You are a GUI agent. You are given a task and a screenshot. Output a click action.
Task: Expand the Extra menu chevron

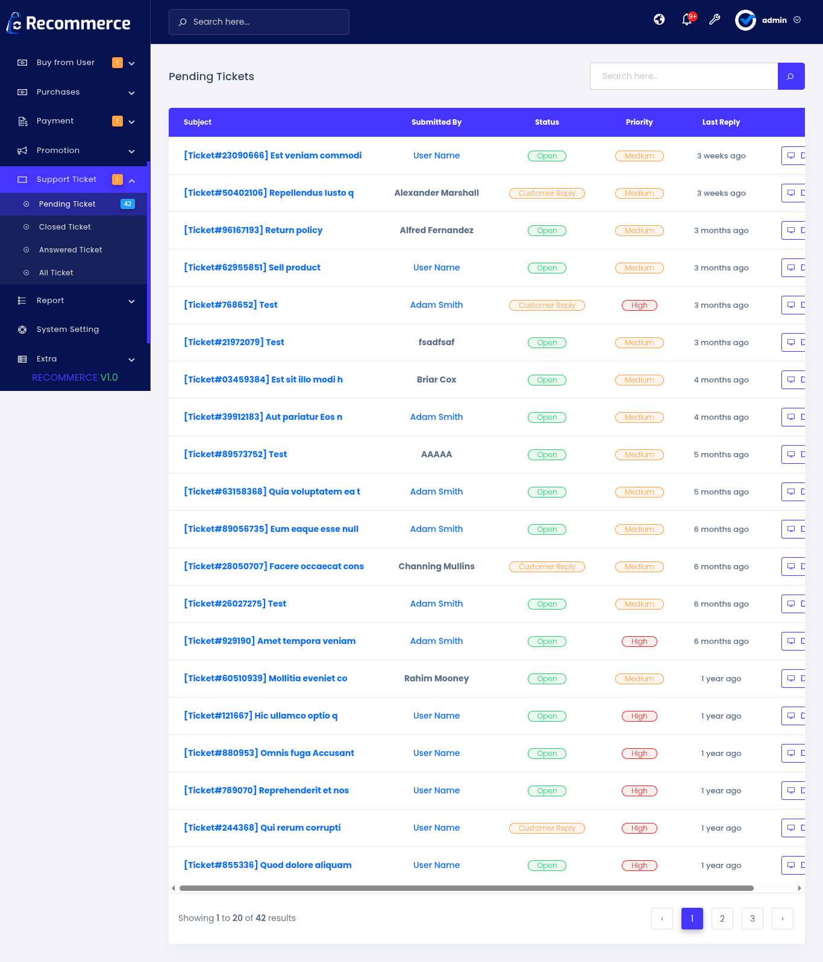pyautogui.click(x=131, y=360)
